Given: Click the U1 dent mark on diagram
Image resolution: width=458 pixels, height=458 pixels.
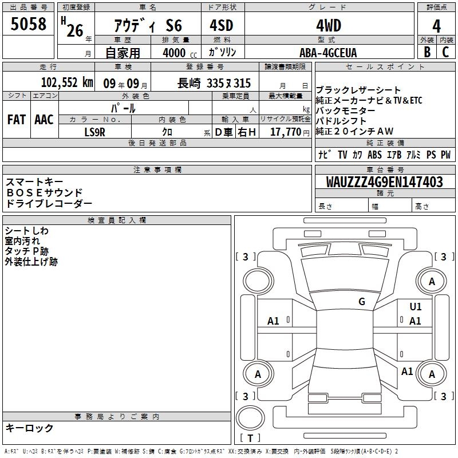Looking at the screenshot, I should tap(415, 307).
